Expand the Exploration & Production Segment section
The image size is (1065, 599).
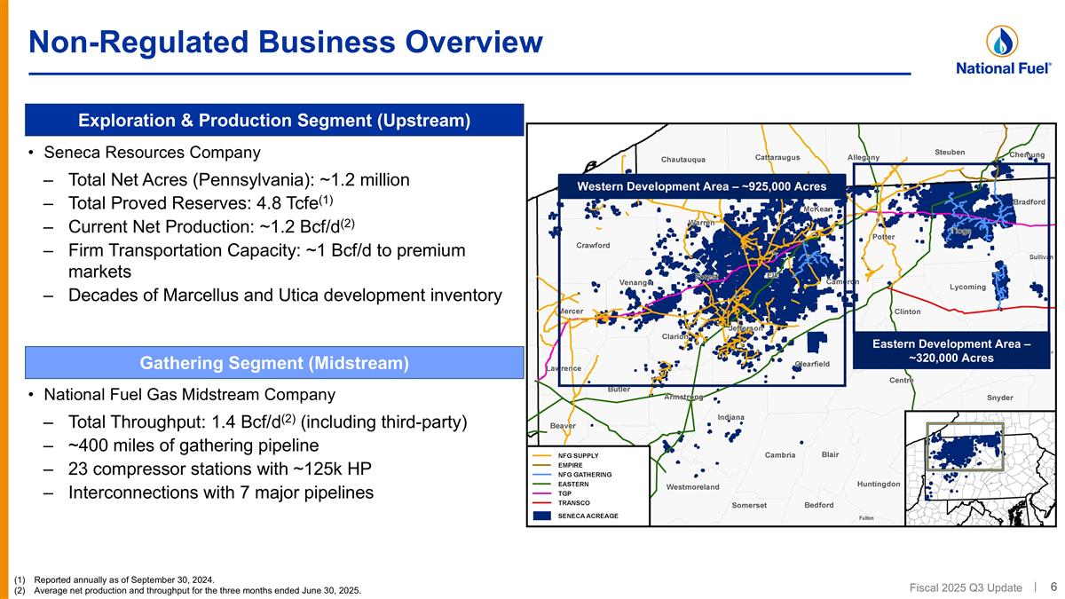(275, 120)
